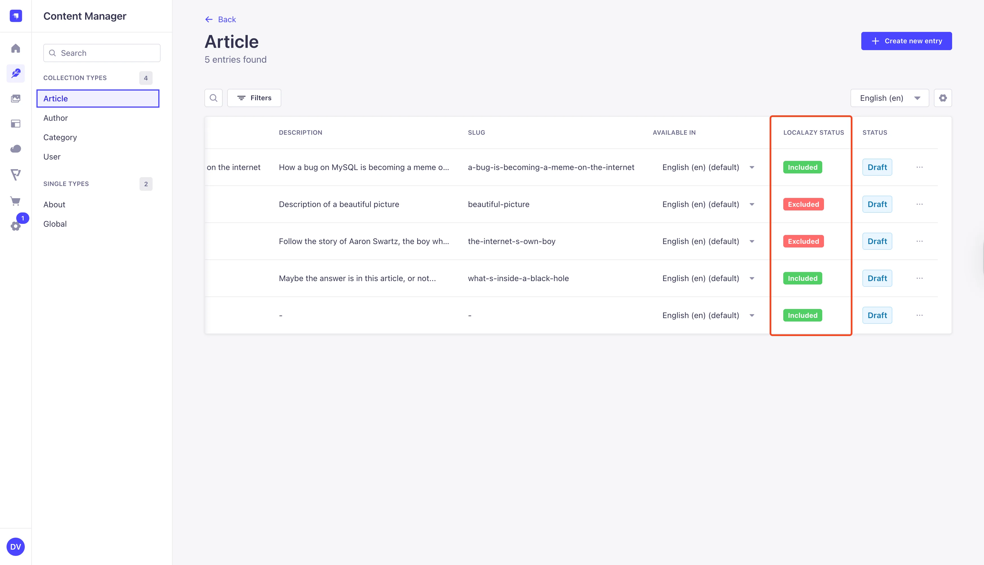Click the Search field in the sidebar
Viewport: 984px width, 565px height.
(x=102, y=53)
